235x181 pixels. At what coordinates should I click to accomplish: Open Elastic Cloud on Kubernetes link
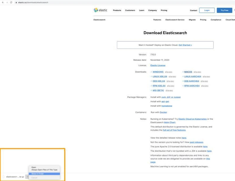[x=192, y=119]
